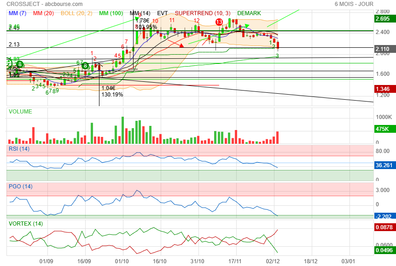Screen dimensions: 396x266
Task: Click the 6 MOIS - JOUR period label
Action: click(x=354, y=4)
